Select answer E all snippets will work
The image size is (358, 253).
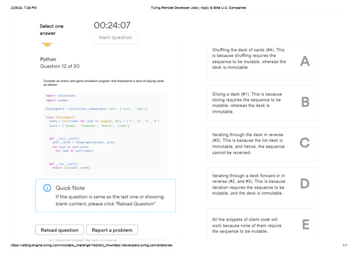coord(262,225)
